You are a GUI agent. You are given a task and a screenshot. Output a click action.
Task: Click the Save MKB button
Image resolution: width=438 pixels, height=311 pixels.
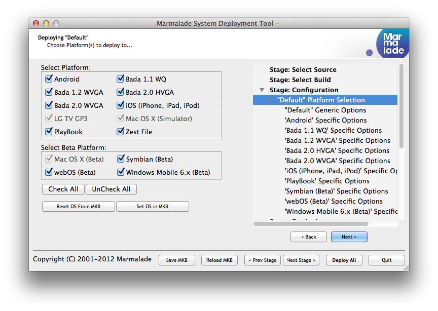click(x=176, y=260)
